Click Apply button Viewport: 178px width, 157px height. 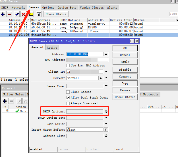pos(125,62)
